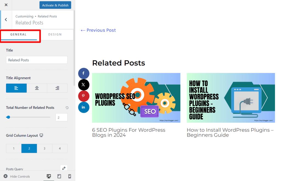Viewport: 281px width, 181px height.
Task: Set title alignment to left
Action: coord(16,88)
